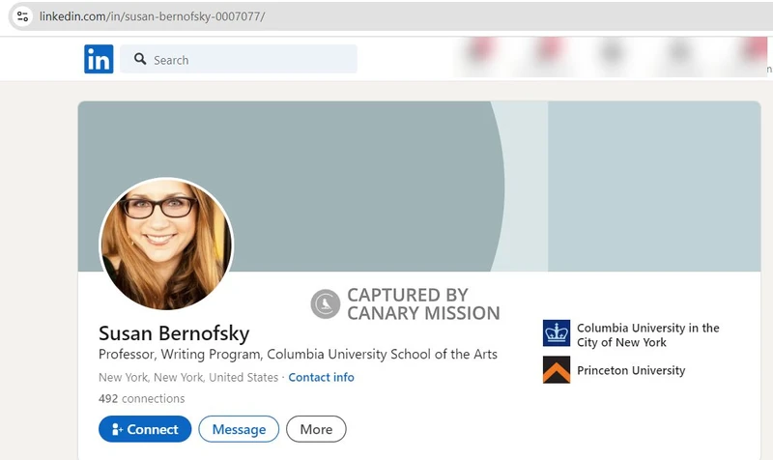Select the name Susan Bernofsky
Viewport: 773px width, 460px height.
pos(174,333)
